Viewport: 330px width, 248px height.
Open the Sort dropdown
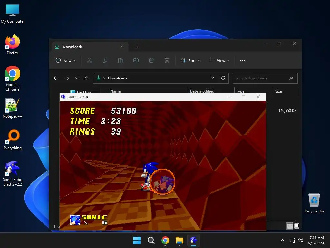[190, 60]
